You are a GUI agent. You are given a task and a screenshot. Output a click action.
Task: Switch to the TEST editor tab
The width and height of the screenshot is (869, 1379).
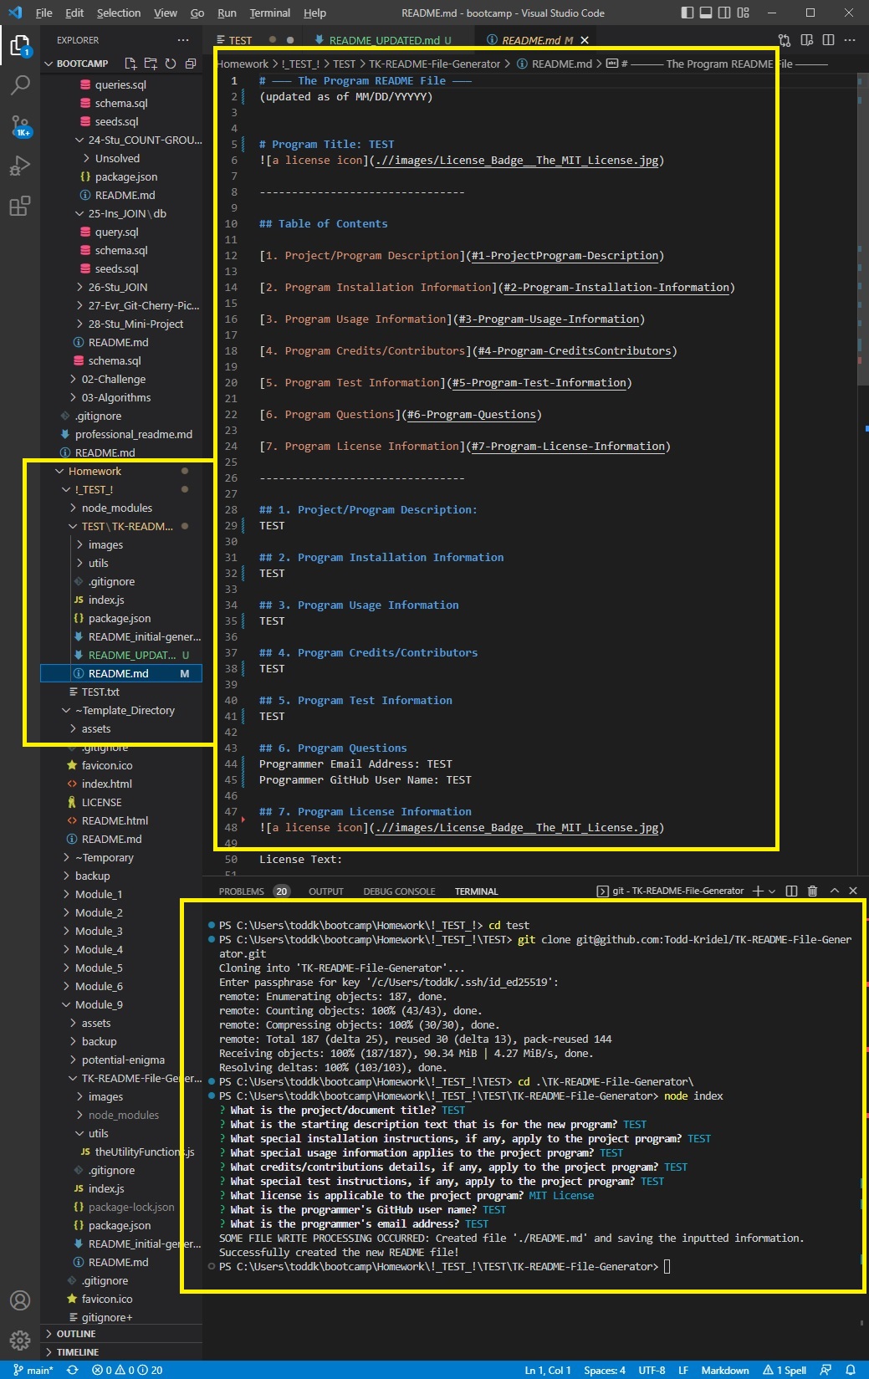(240, 40)
